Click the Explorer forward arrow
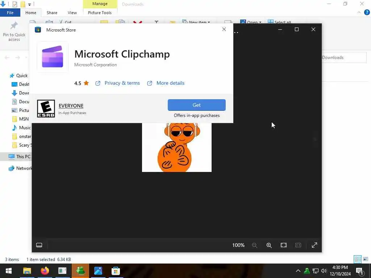 click(x=17, y=58)
